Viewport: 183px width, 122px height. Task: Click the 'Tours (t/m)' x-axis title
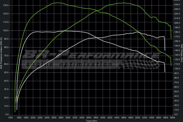coord(91,120)
